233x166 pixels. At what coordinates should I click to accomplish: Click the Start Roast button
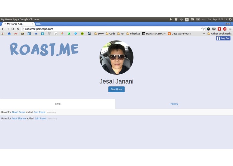(117, 89)
